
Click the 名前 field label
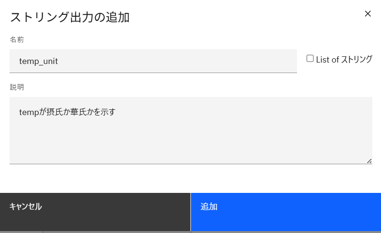(x=17, y=40)
